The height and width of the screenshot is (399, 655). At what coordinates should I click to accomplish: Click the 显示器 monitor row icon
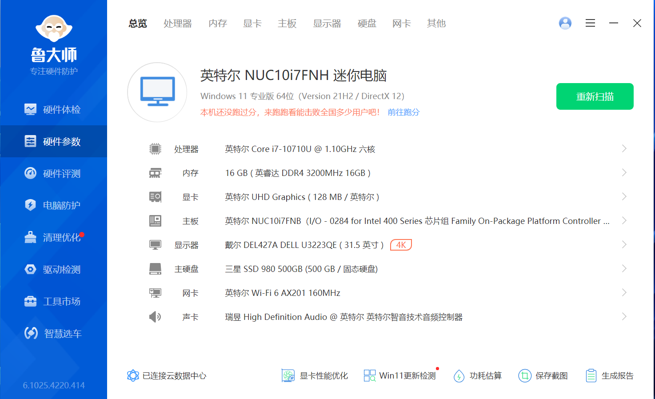[155, 245]
